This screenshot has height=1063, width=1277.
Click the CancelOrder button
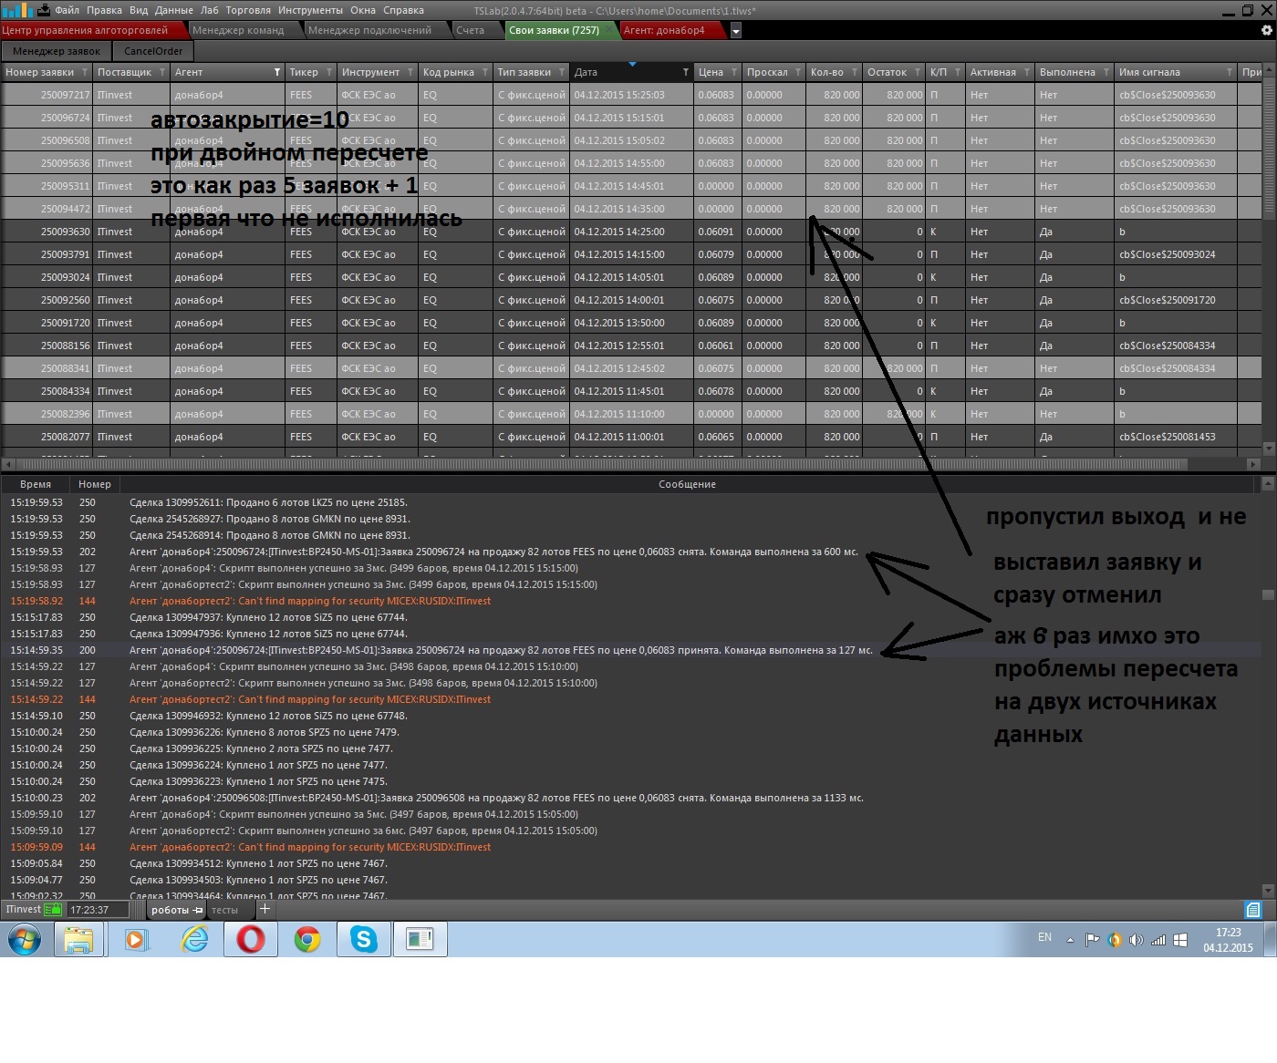(153, 51)
